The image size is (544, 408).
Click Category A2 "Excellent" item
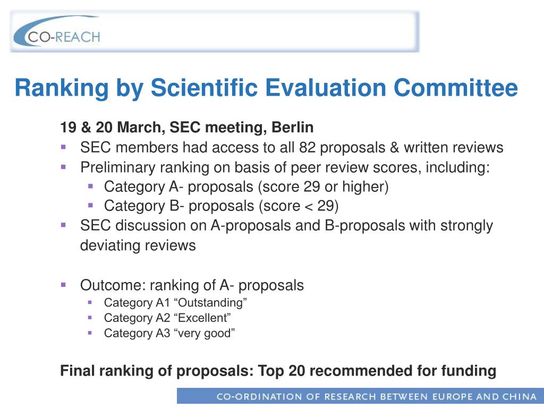coord(167,318)
